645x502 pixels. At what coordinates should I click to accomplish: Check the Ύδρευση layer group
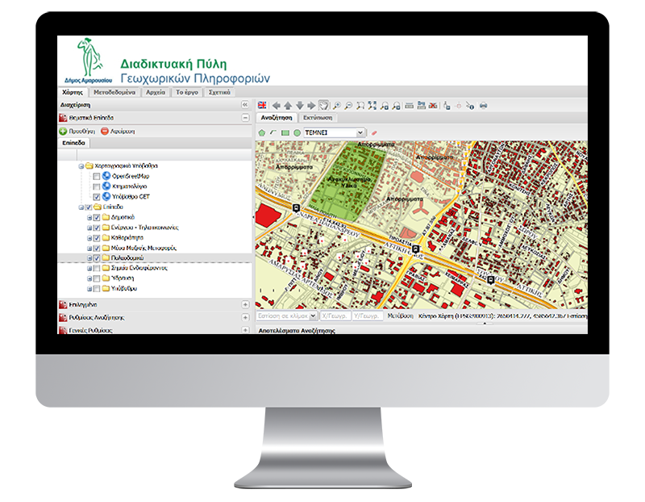(97, 278)
